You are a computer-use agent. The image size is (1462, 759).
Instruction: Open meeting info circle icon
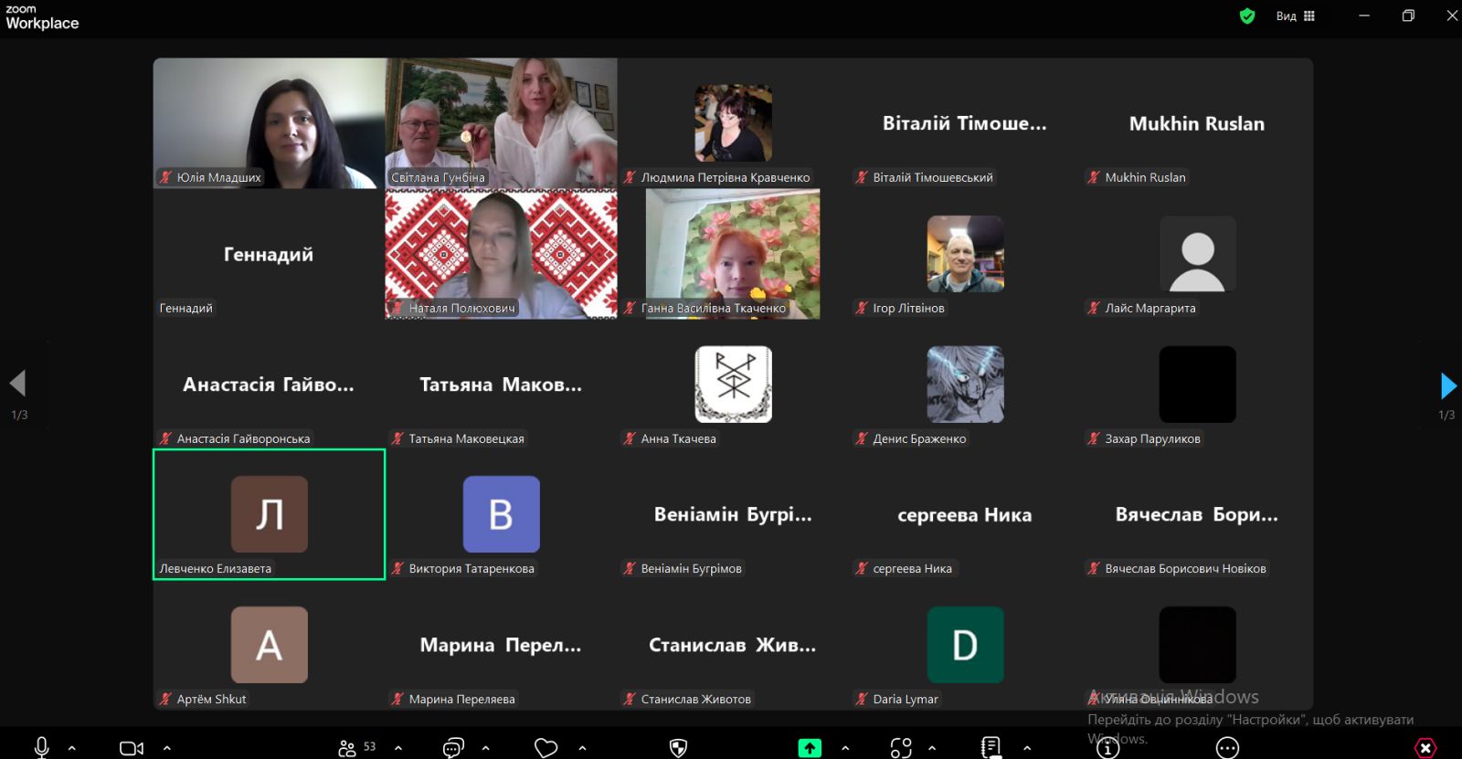click(1107, 748)
